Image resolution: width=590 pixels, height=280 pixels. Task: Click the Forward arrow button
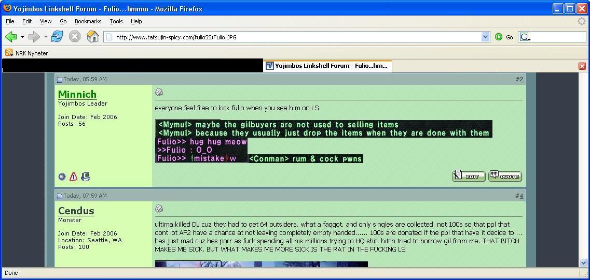click(34, 37)
